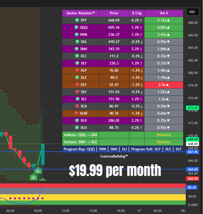This screenshot has height=214, width=203.
Task: Click the Program Sell: XLP entry
Action: (146, 149)
